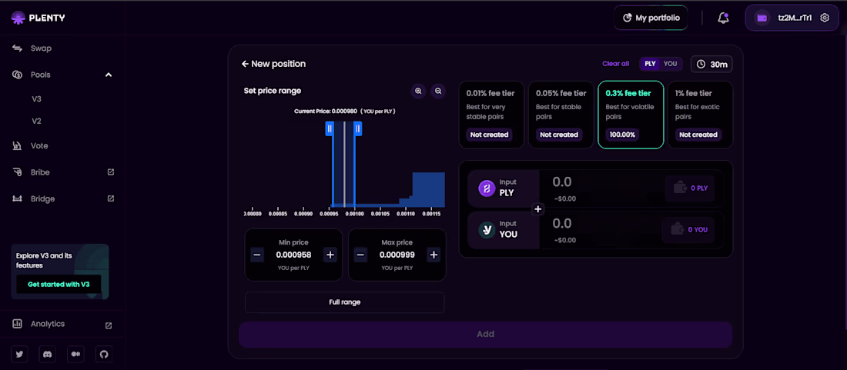Select the 0.01% fee tier

tap(491, 115)
